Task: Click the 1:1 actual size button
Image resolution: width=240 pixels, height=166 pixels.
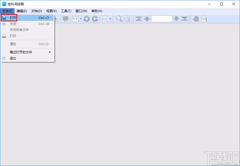Action: [x=75, y=19]
